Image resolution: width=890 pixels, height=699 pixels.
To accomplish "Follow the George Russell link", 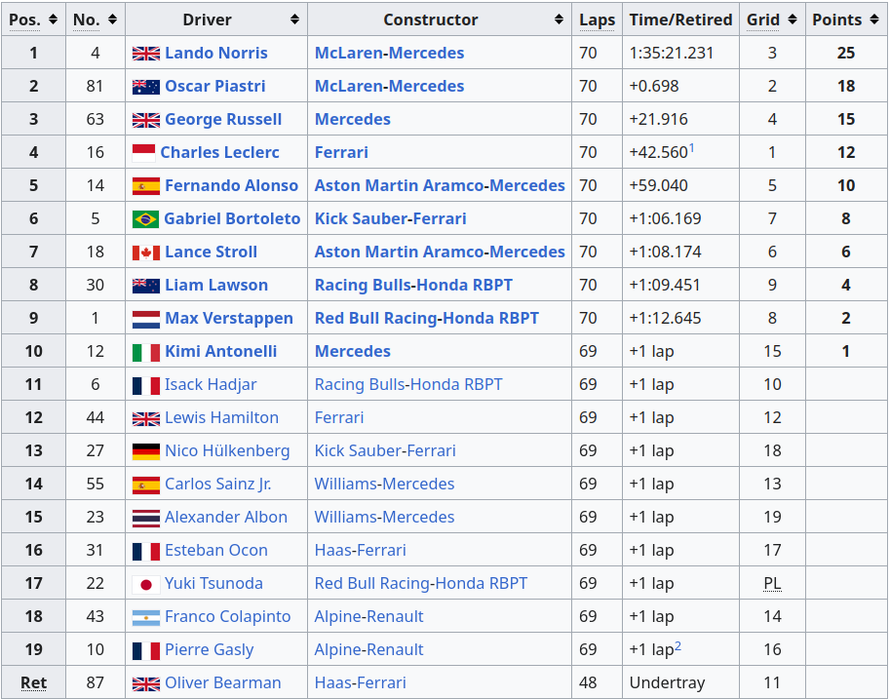I will point(223,119).
